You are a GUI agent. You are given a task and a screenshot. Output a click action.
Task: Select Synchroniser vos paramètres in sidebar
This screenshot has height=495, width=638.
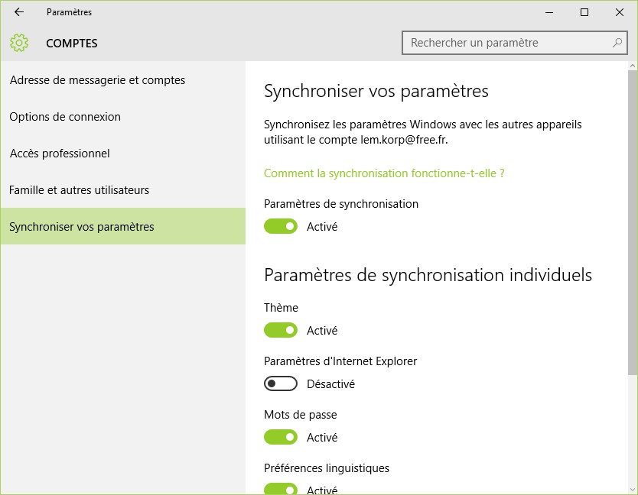pos(82,227)
